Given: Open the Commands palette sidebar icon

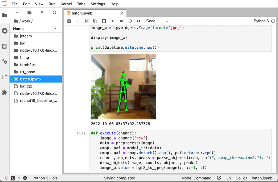Looking at the screenshot, I should tap(5, 46).
